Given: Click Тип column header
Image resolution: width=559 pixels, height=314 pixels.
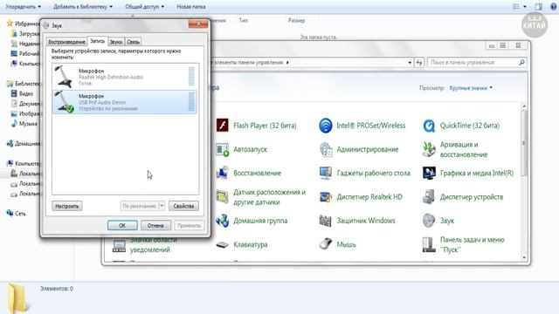Looking at the screenshot, I should pyautogui.click(x=244, y=20).
